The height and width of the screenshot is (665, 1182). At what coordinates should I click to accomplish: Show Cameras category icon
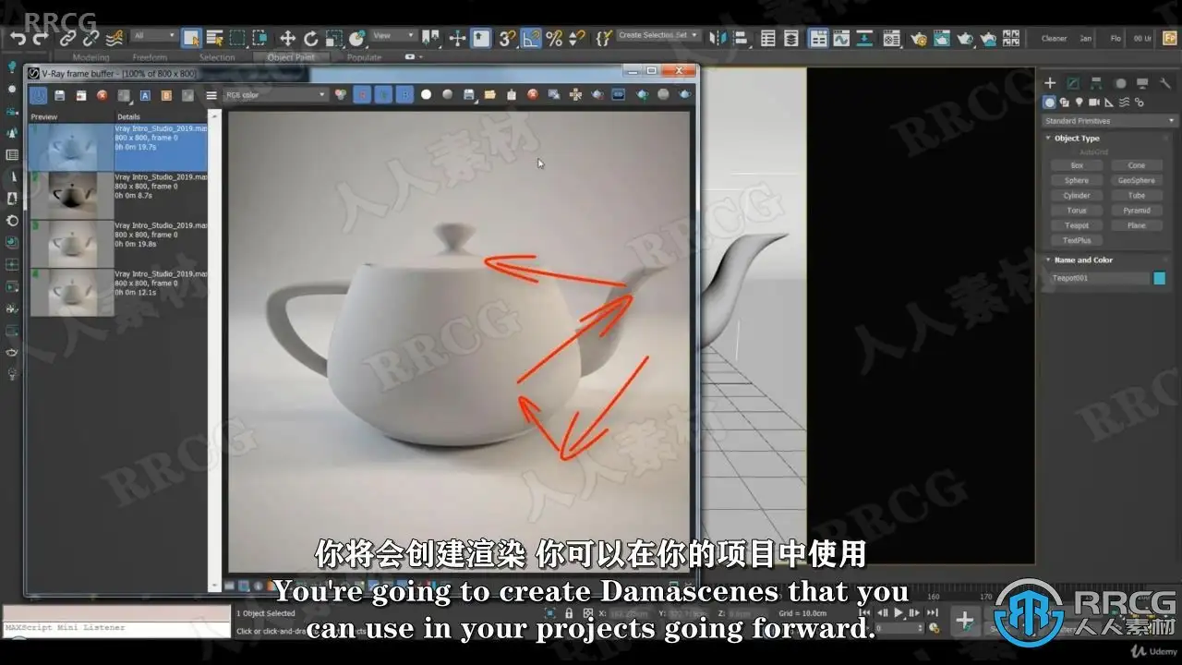pyautogui.click(x=1094, y=103)
